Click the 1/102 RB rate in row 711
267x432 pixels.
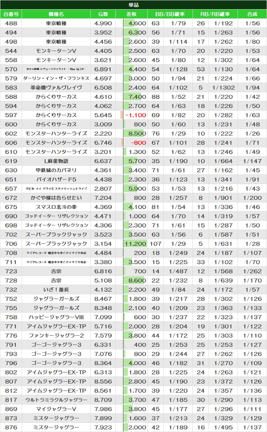click(x=223, y=262)
